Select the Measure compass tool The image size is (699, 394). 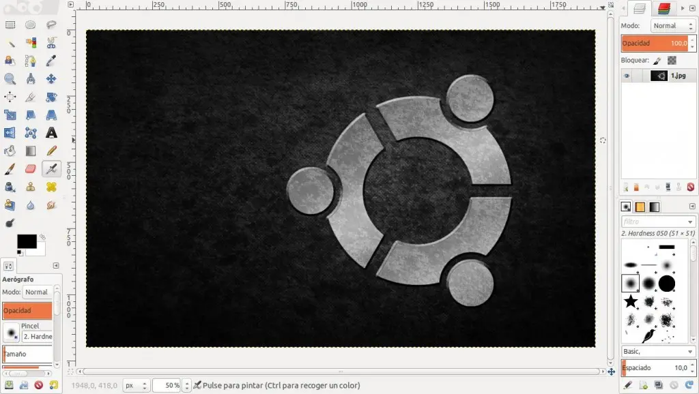pyautogui.click(x=30, y=79)
